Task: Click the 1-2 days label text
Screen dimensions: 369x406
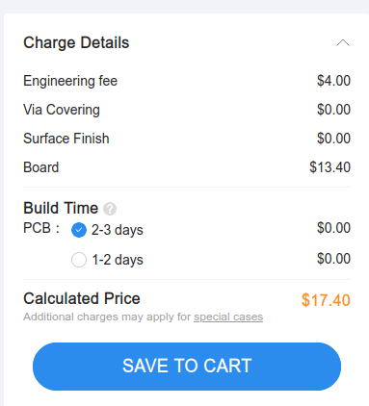Action: 118,260
